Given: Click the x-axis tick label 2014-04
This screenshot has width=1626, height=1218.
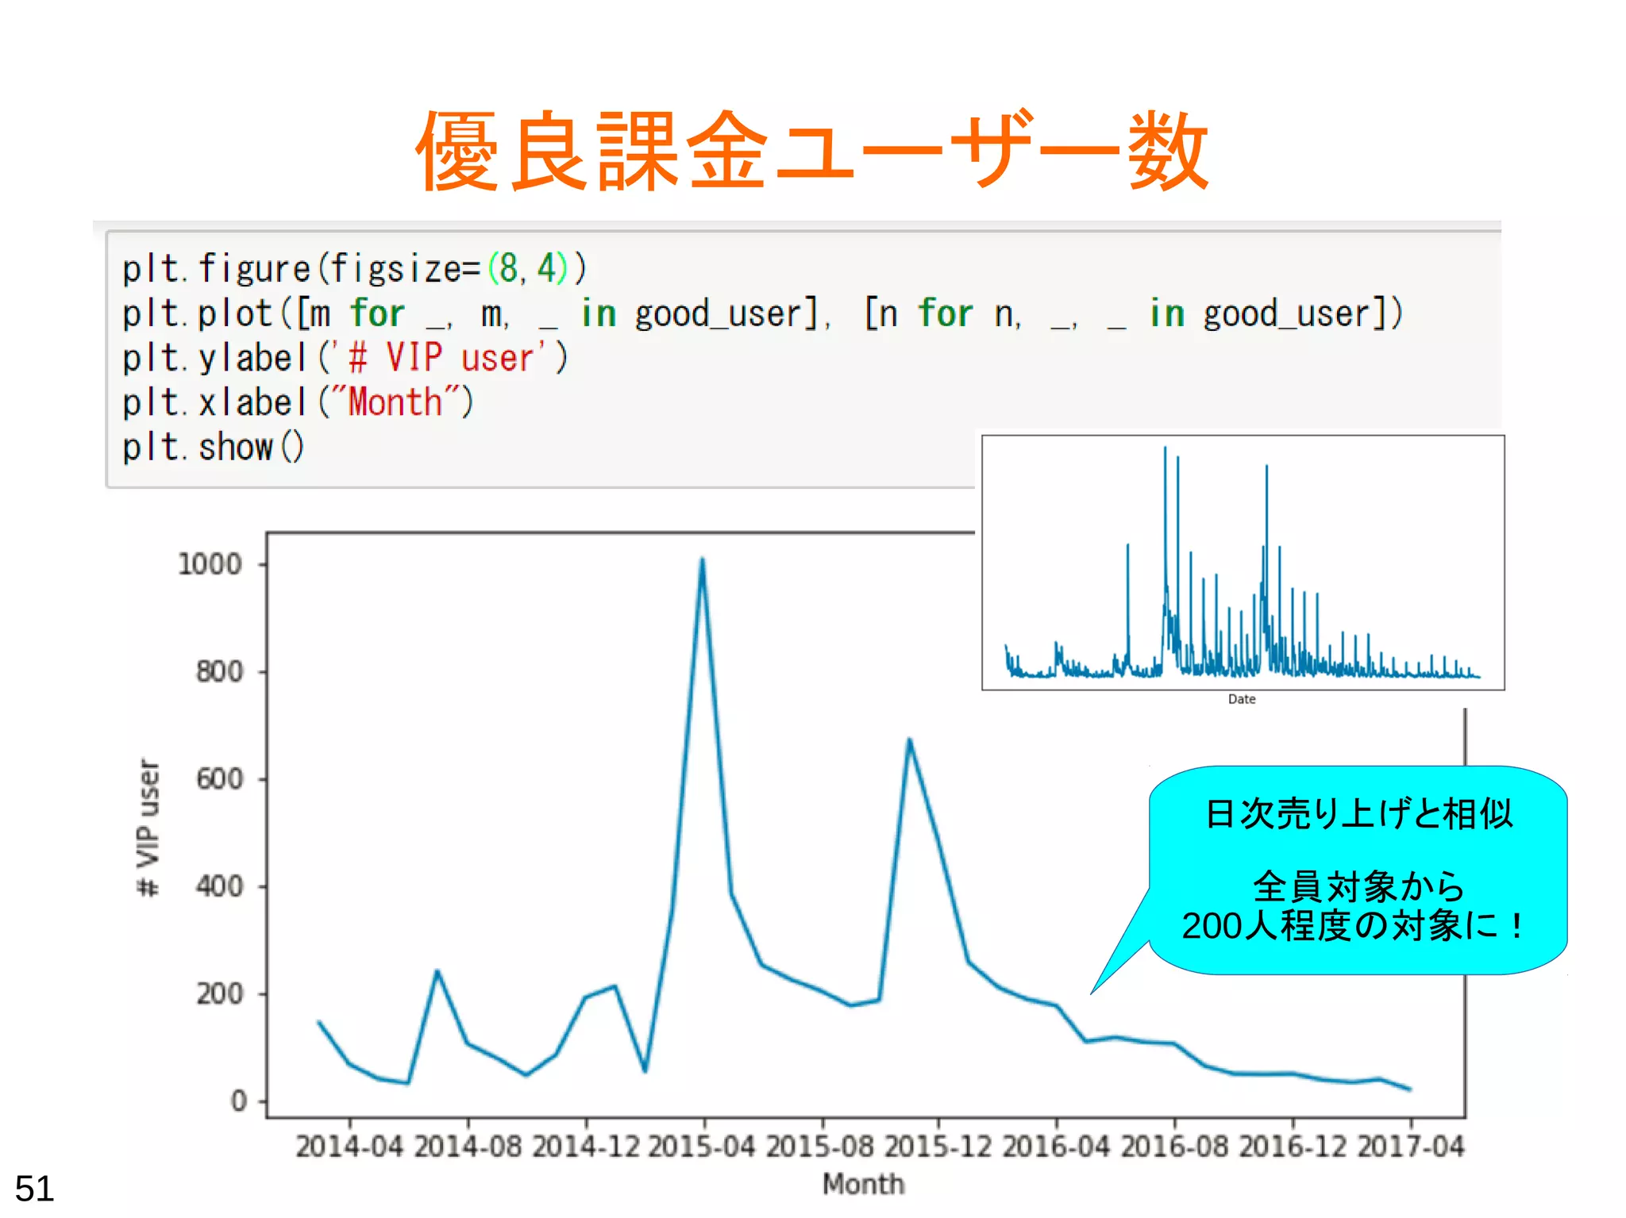Looking at the screenshot, I should (349, 1147).
